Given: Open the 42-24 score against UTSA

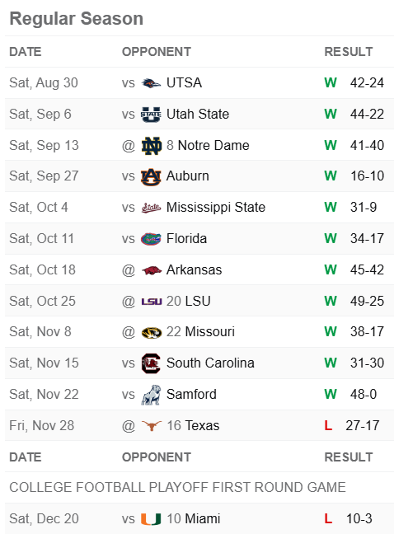Looking at the screenshot, I should tap(367, 82).
